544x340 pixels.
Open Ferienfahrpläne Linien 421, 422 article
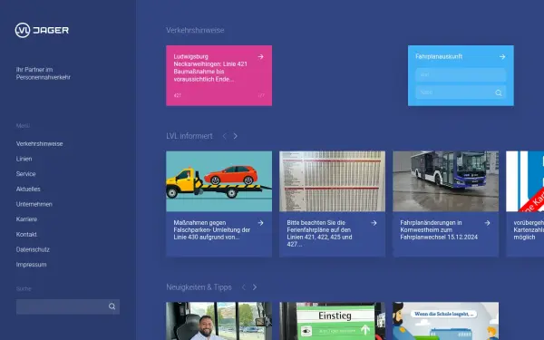pyautogui.click(x=319, y=234)
